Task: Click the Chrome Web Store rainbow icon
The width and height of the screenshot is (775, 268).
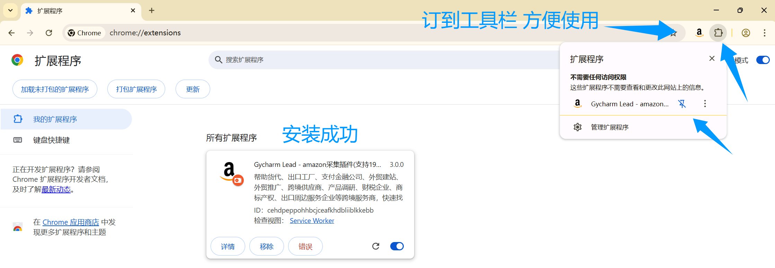Action: pyautogui.click(x=18, y=227)
